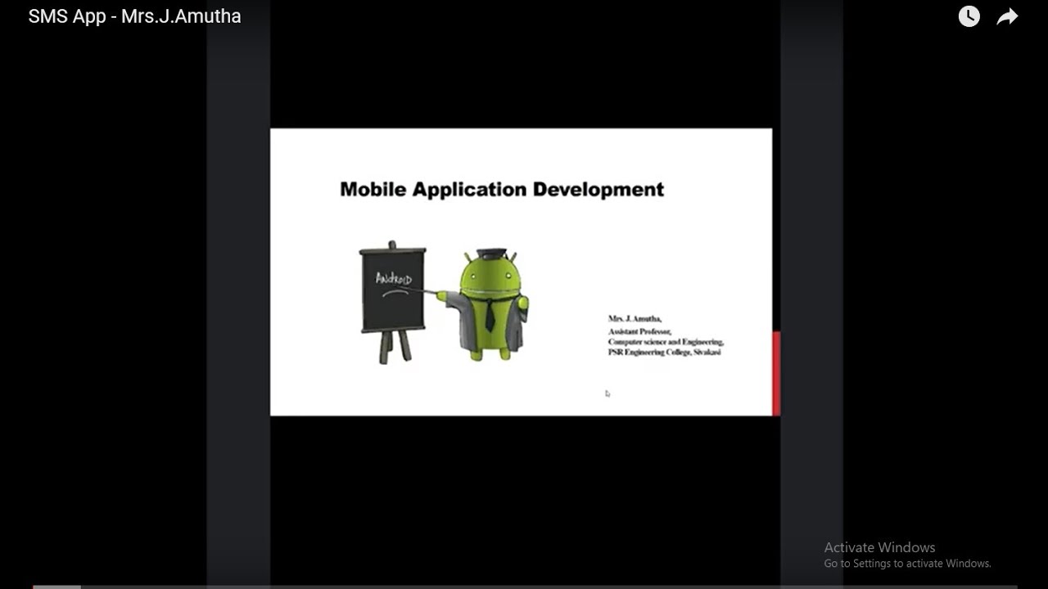Click the 'Go to Settings to activate Windows.' text

907,564
